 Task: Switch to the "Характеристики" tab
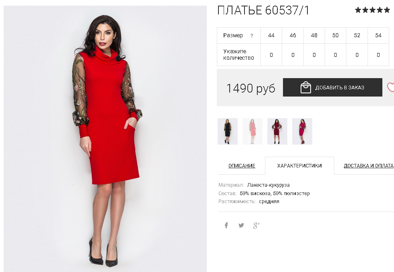(299, 166)
